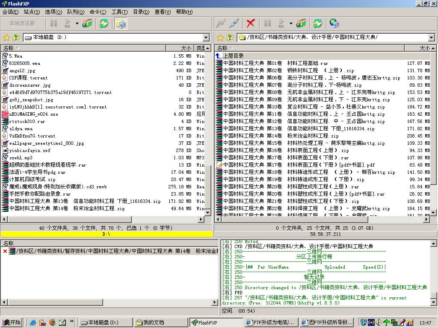Click the left pane refresh icon
438x328 pixels.
[104, 23]
